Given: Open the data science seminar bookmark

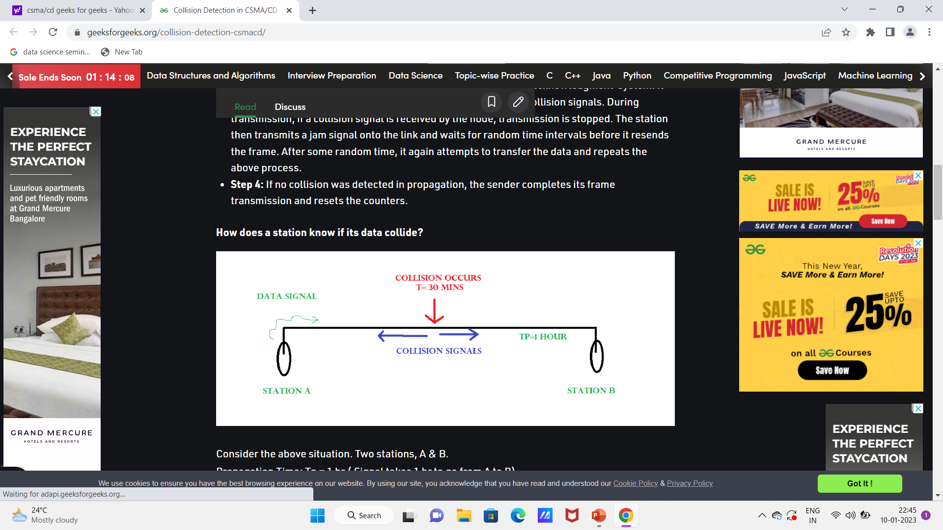Looking at the screenshot, I should [51, 52].
